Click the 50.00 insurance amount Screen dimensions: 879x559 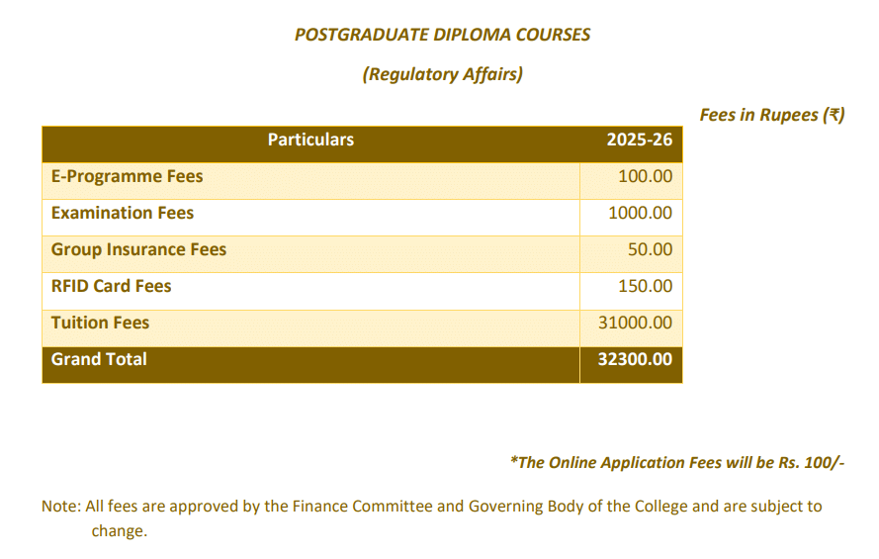point(650,250)
